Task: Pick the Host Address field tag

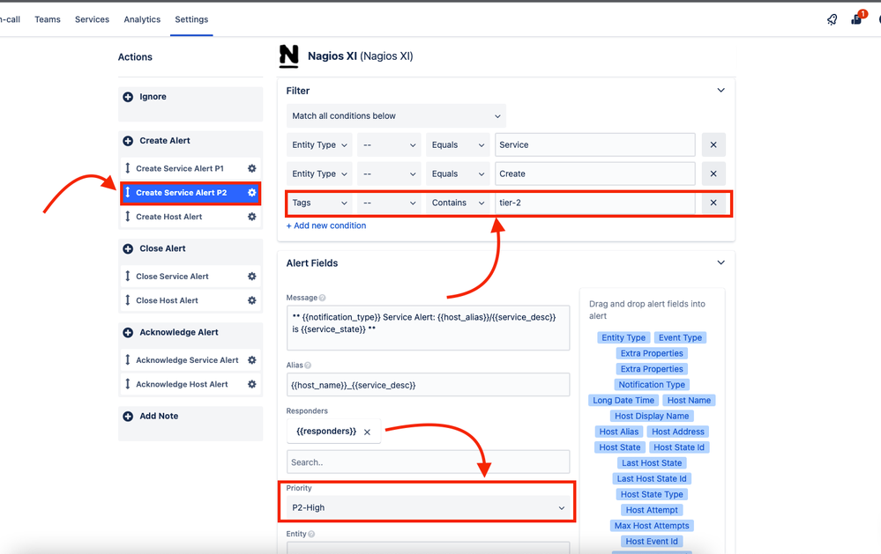Action: [677, 432]
